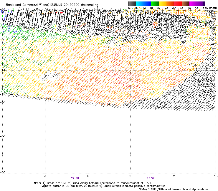Click the longitude axis label '0'
Viewport: 218px width, 191px height.
2,176
